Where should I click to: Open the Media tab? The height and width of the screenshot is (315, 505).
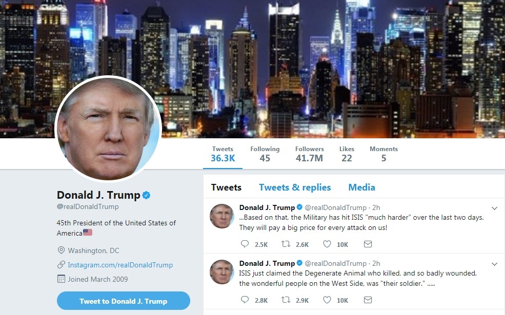(x=361, y=187)
